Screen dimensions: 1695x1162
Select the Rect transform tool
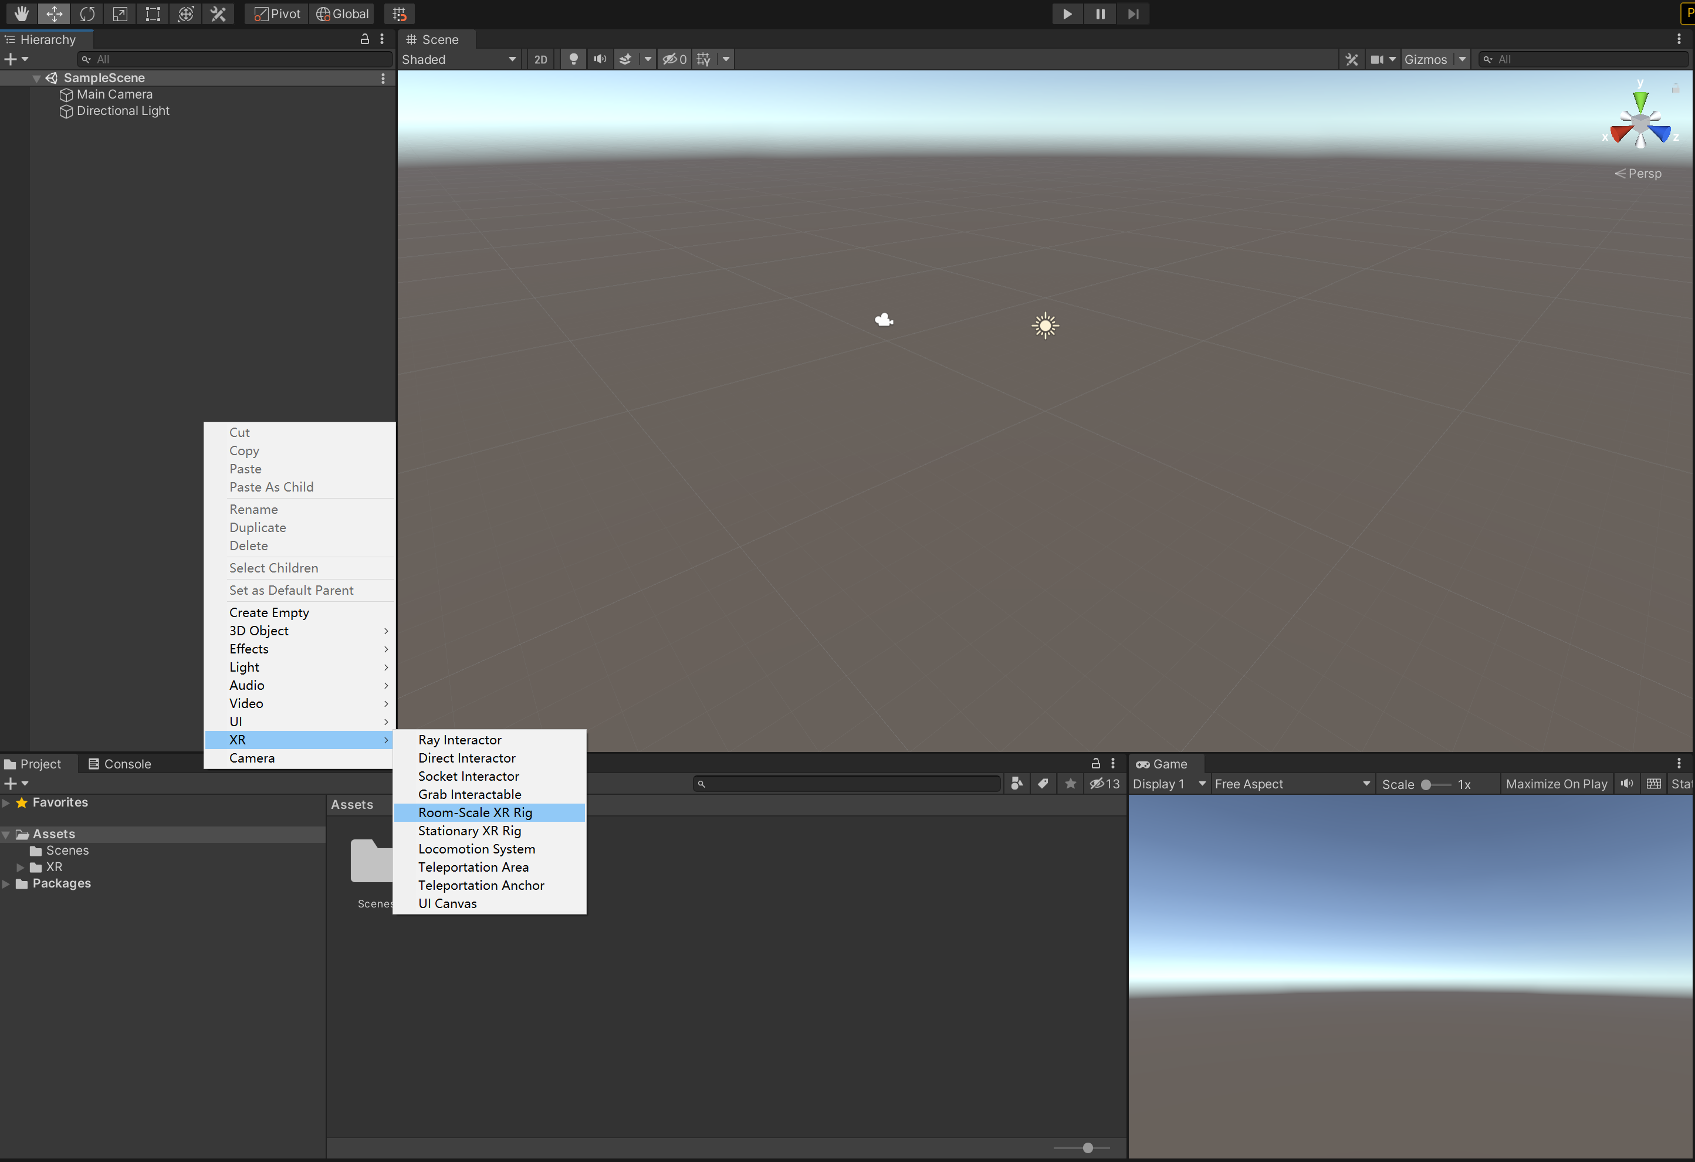153,14
